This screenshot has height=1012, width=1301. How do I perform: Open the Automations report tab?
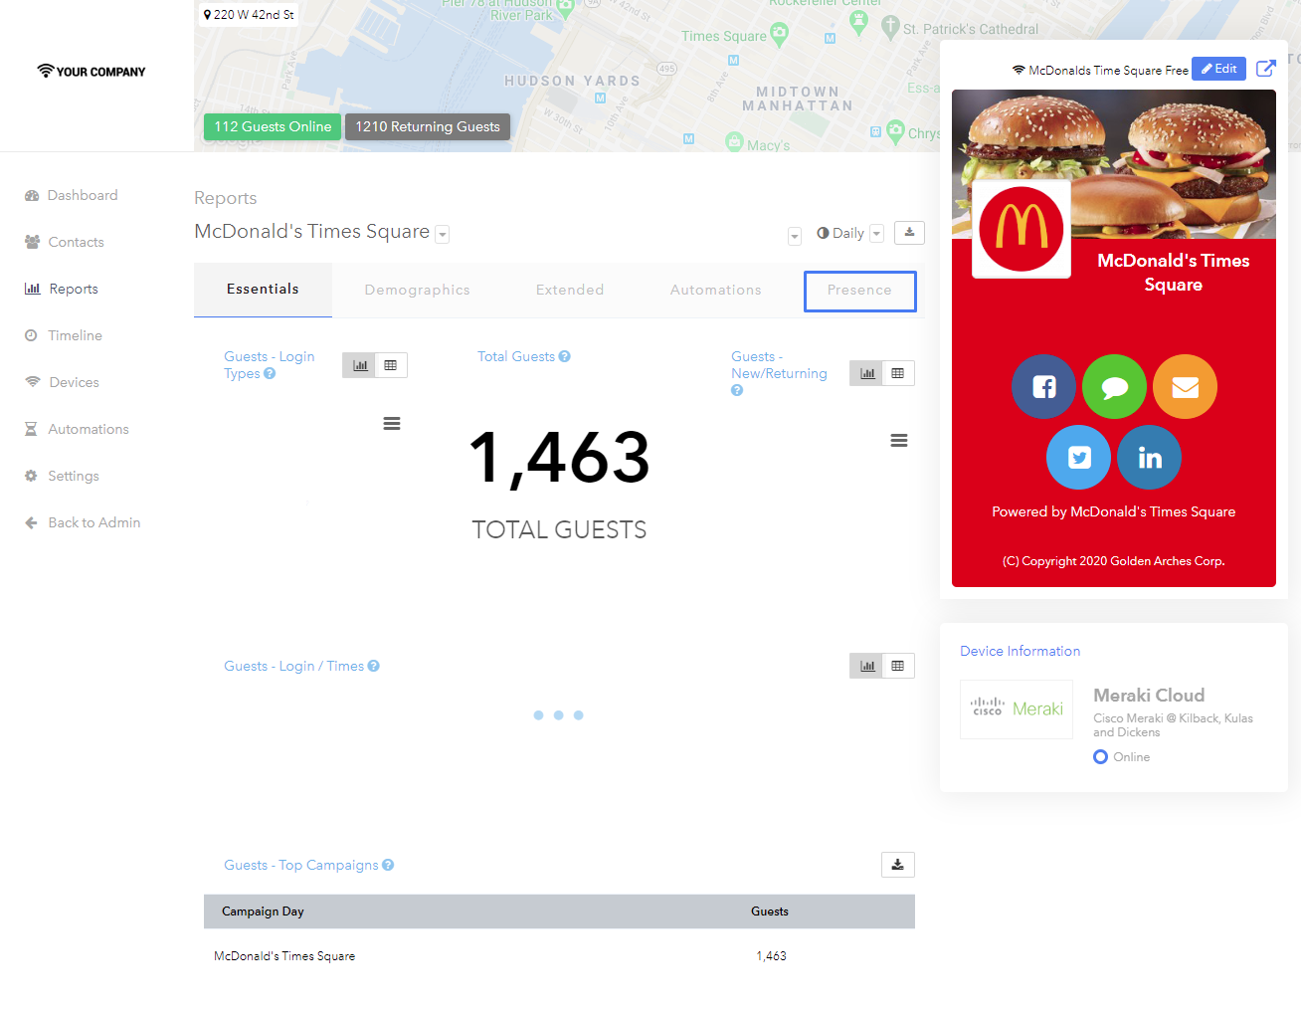715,291
